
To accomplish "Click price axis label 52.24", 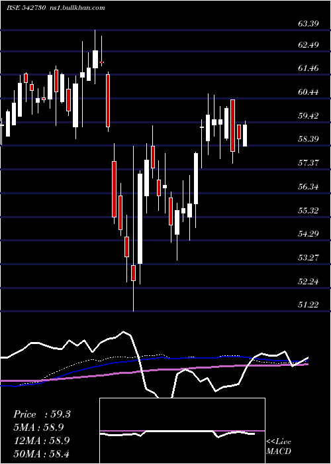I will tap(308, 281).
